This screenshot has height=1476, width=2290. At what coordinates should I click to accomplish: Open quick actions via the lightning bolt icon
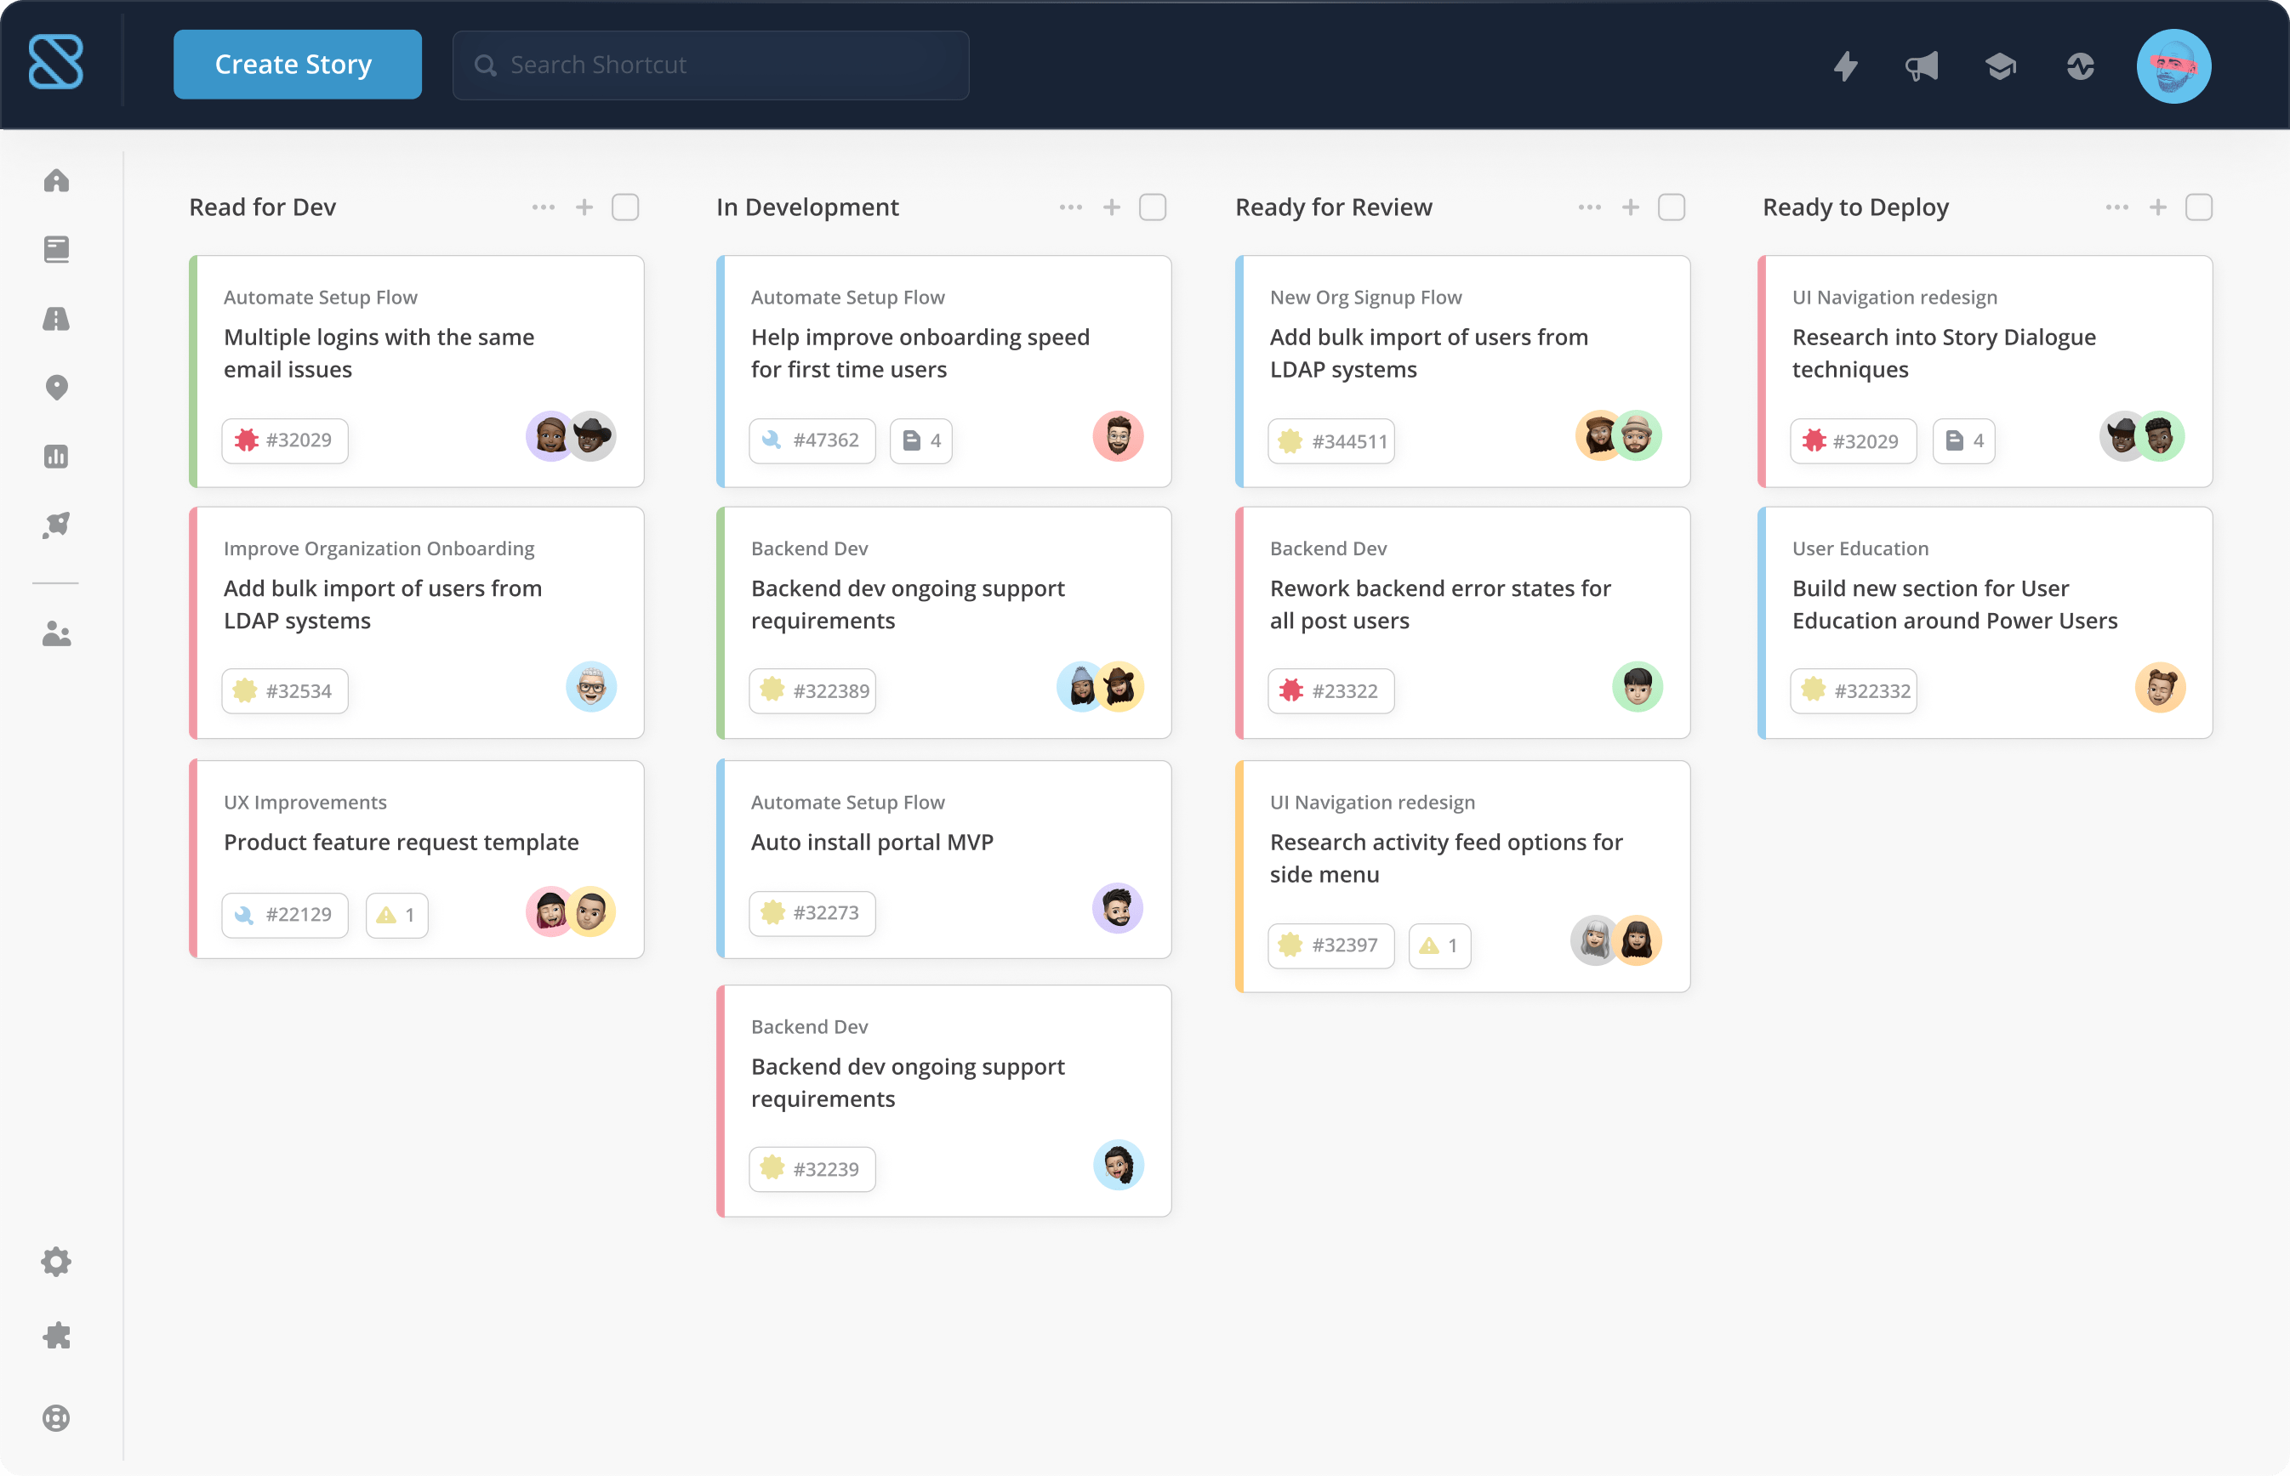(x=1845, y=66)
